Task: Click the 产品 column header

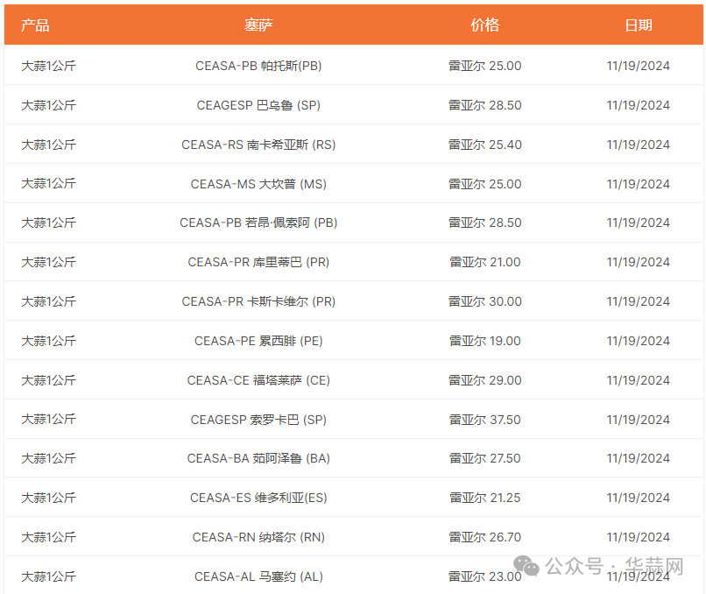Action: point(35,25)
